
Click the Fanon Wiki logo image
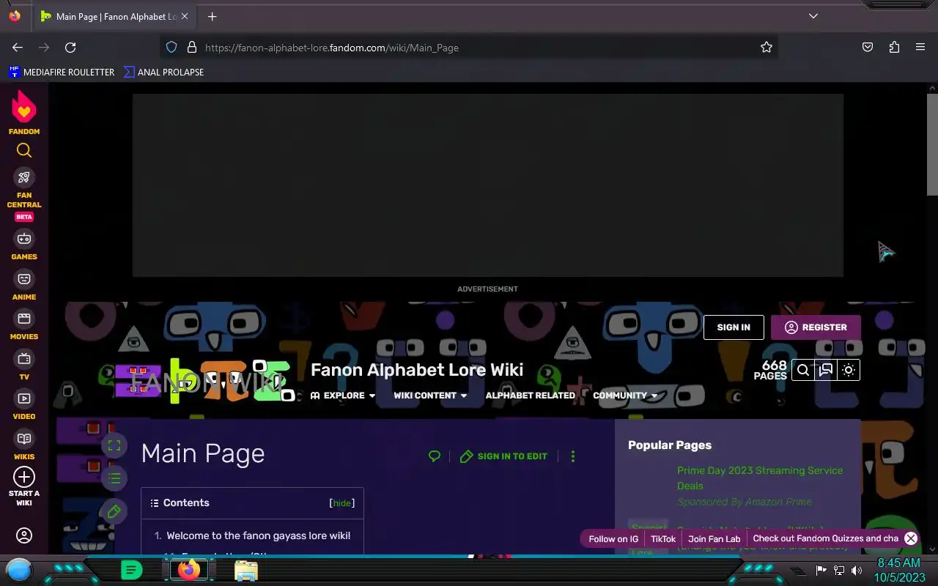(x=204, y=381)
